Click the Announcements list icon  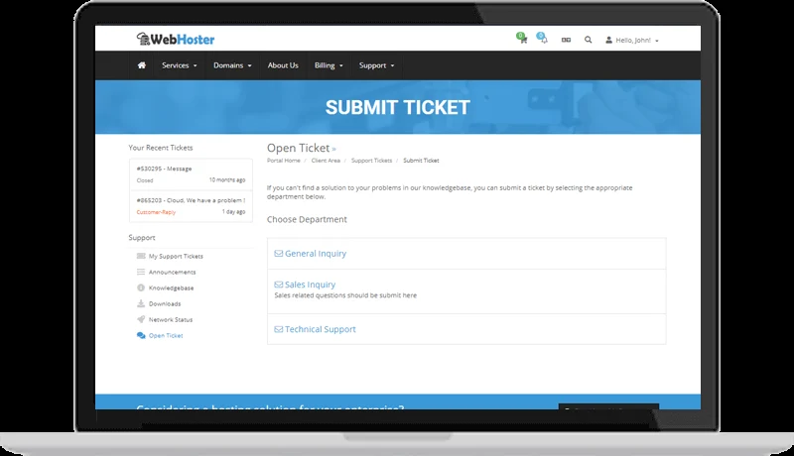pyautogui.click(x=141, y=272)
